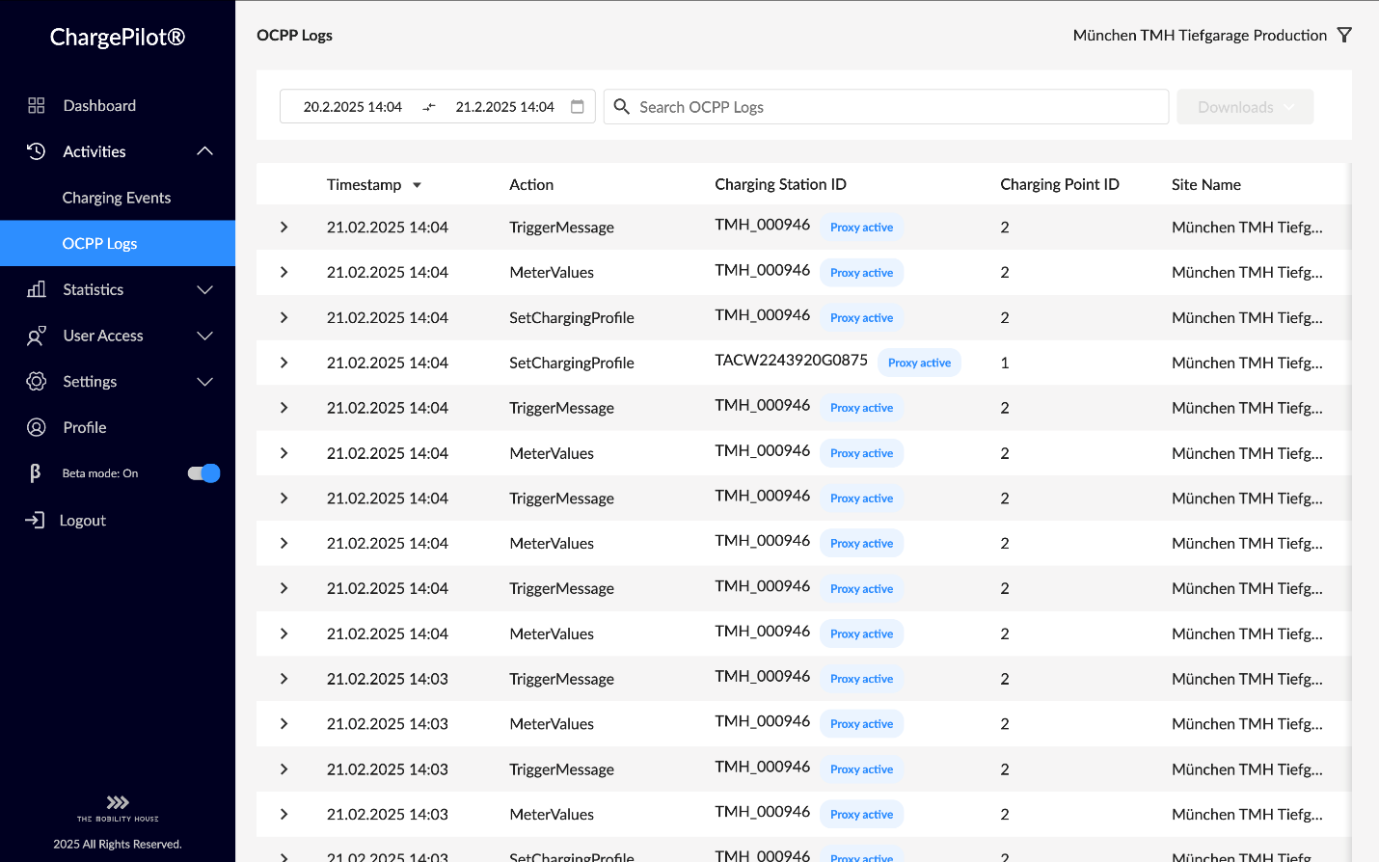Click the Dashboard grid icon

point(37,105)
